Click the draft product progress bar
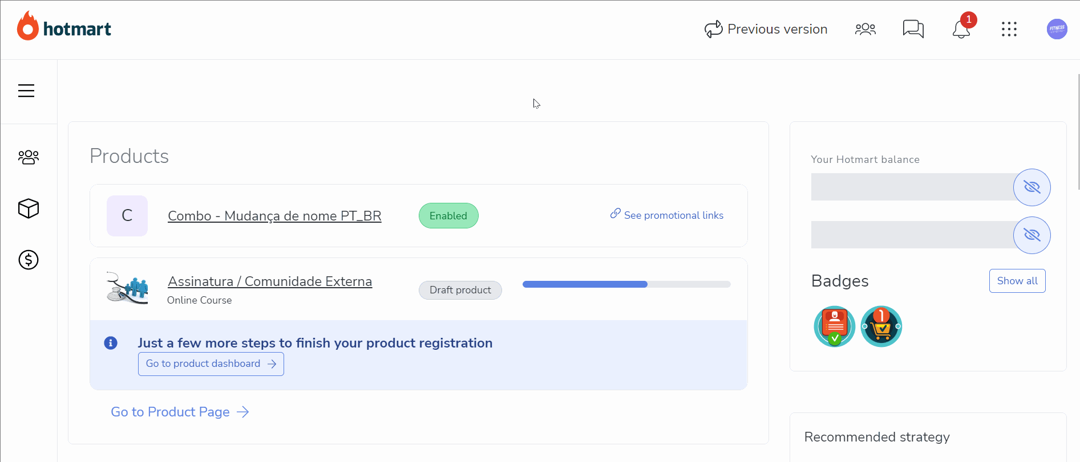This screenshot has width=1080, height=462. tap(626, 284)
